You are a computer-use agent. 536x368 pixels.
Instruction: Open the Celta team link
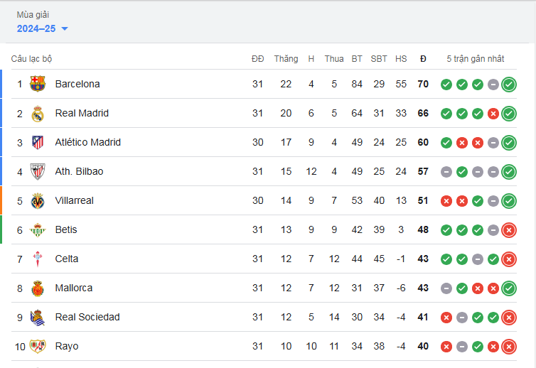[67, 259]
